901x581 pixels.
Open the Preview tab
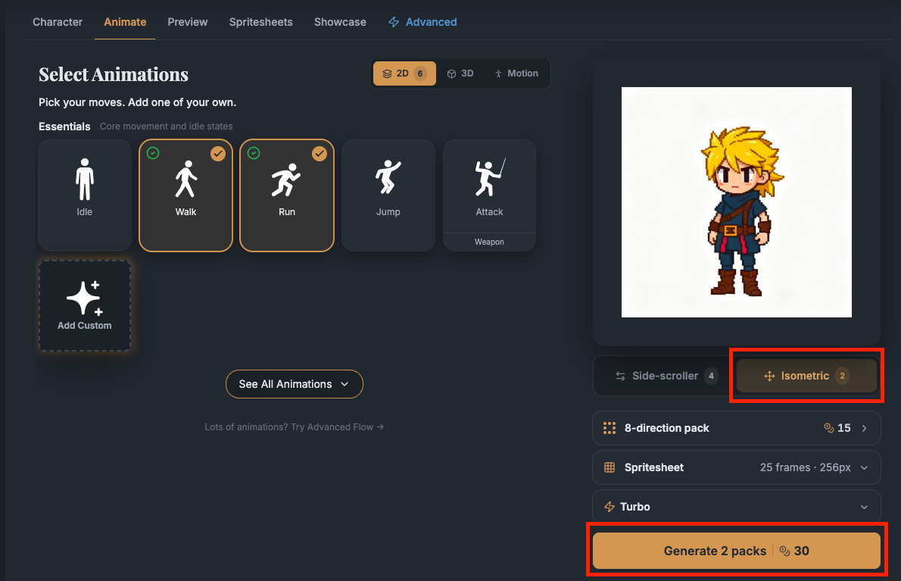(x=187, y=22)
